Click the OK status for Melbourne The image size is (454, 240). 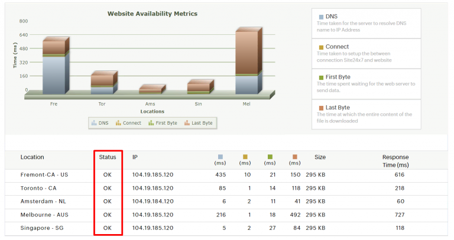click(x=108, y=215)
